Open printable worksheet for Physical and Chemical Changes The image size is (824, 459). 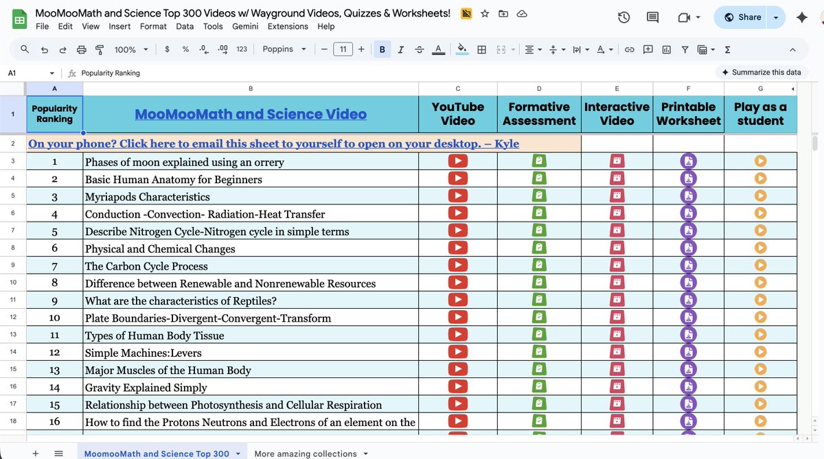(x=688, y=248)
